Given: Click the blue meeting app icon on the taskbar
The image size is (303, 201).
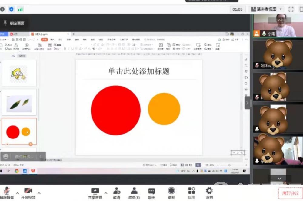Looking at the screenshot, I should tap(25, 171).
